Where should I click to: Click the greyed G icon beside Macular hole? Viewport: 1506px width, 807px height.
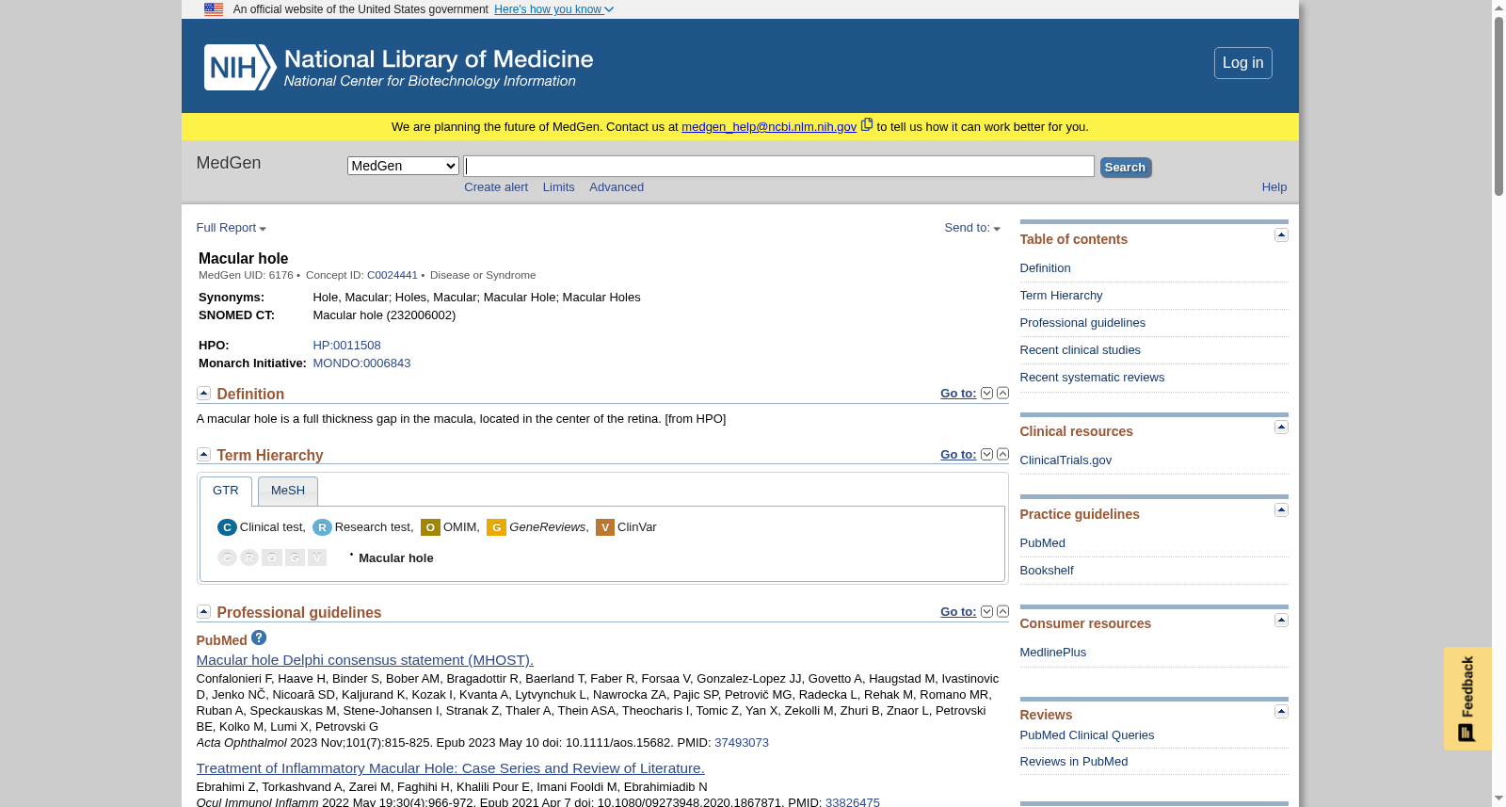coord(295,557)
